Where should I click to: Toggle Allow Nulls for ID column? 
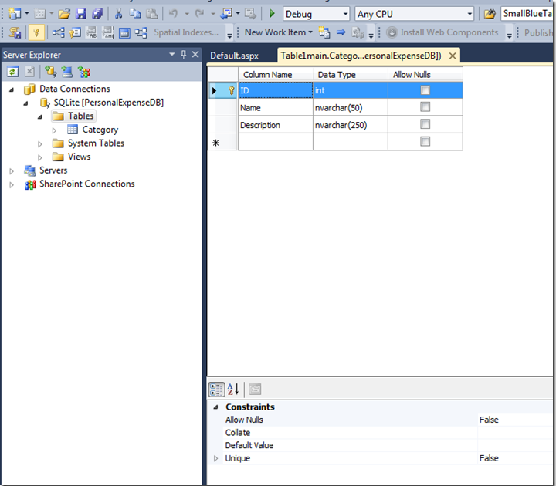pos(425,90)
